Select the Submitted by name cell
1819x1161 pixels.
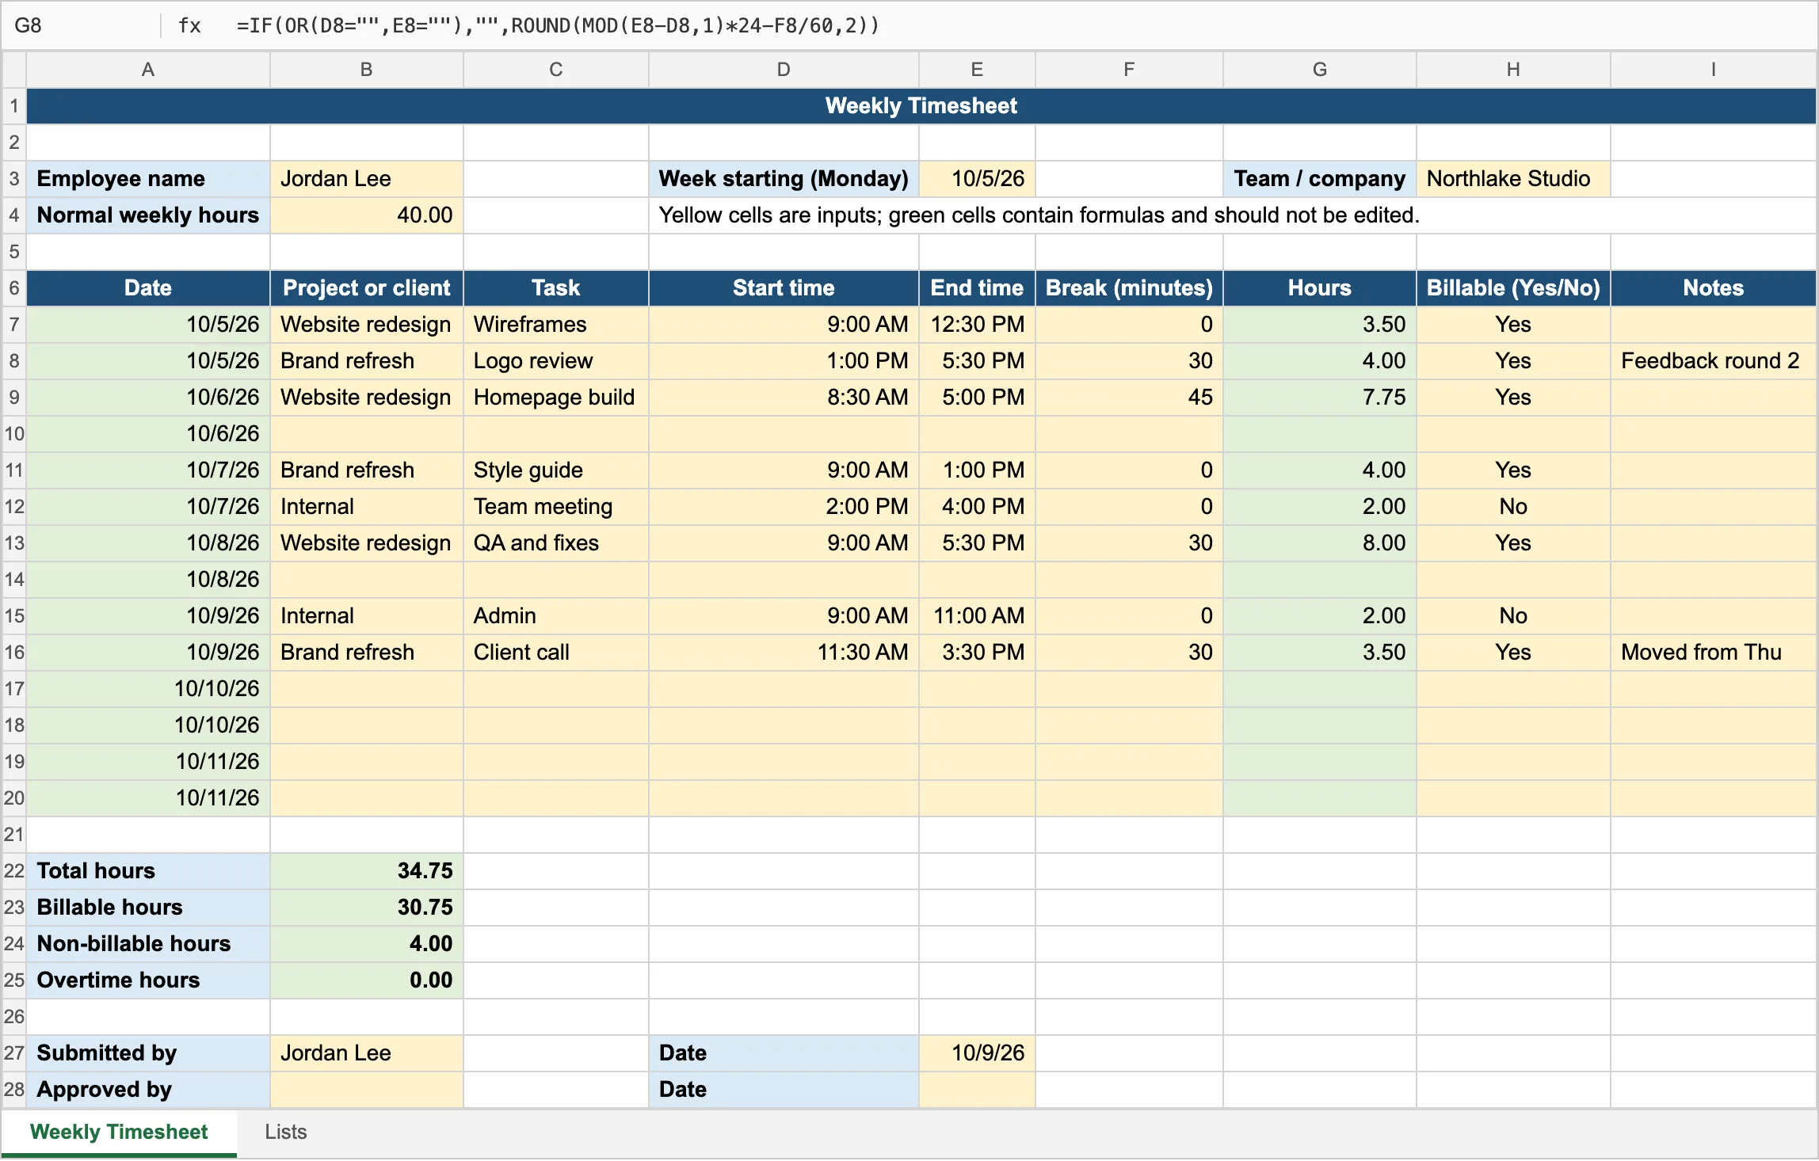[x=366, y=1053]
